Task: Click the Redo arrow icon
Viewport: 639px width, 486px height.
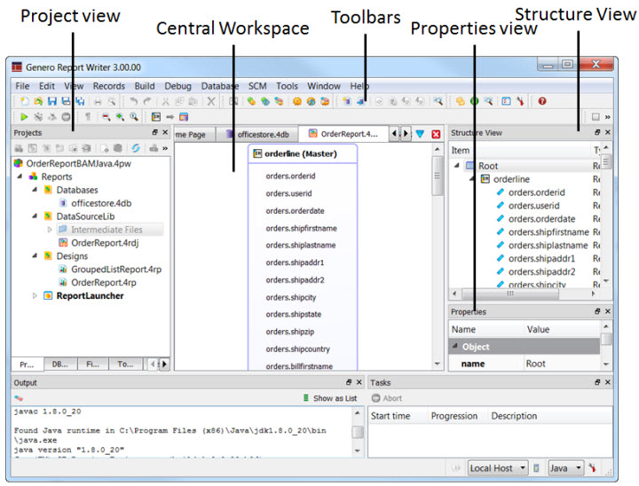Action: click(x=147, y=101)
